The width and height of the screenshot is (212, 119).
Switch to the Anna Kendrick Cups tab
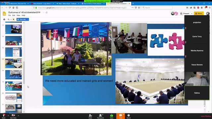point(43,4)
